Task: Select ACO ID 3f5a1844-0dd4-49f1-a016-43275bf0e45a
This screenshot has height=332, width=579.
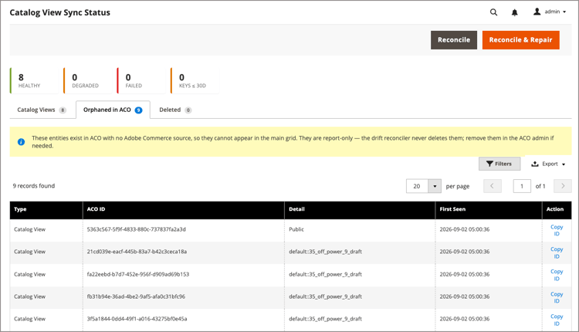Action: pos(137,319)
